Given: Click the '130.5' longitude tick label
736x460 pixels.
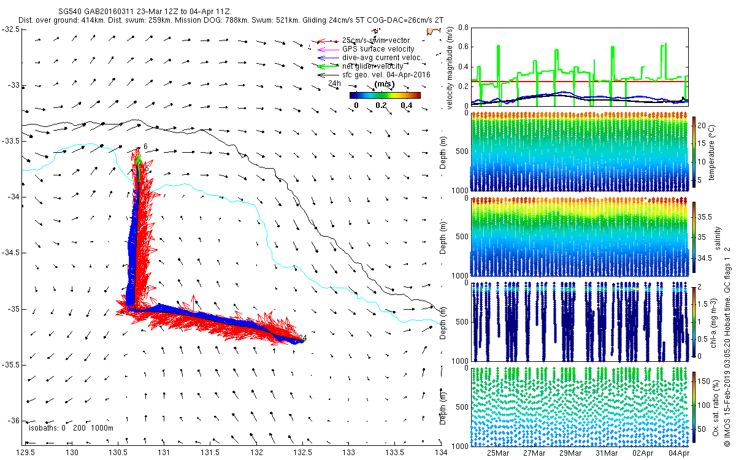Looking at the screenshot, I should pos(119,453).
